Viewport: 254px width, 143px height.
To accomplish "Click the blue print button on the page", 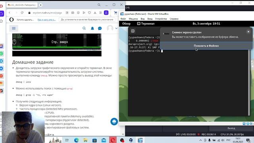I will point(114,122).
